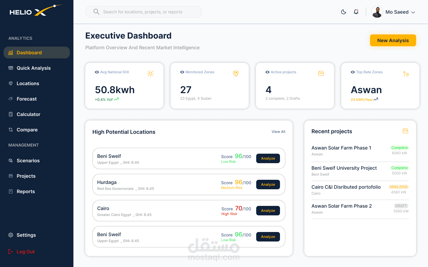Select the Forecast sidebar icon

(11, 99)
